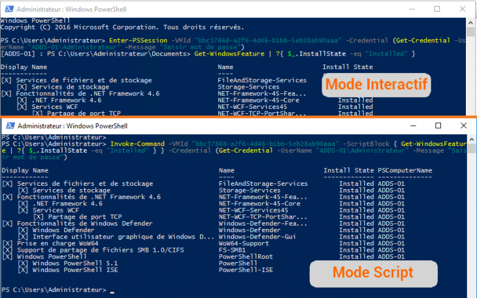
Task: Click 'NET-WCF-Services45' in top window
Action: tap(252, 107)
